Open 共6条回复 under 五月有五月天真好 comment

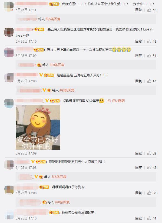click(67, 90)
